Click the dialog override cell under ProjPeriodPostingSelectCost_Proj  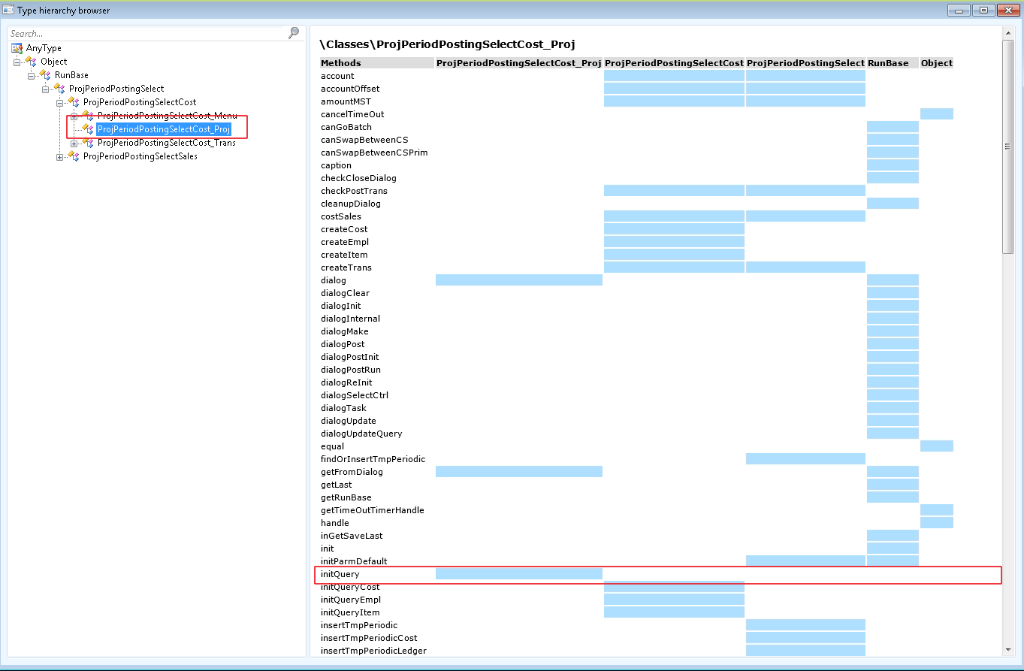[518, 280]
